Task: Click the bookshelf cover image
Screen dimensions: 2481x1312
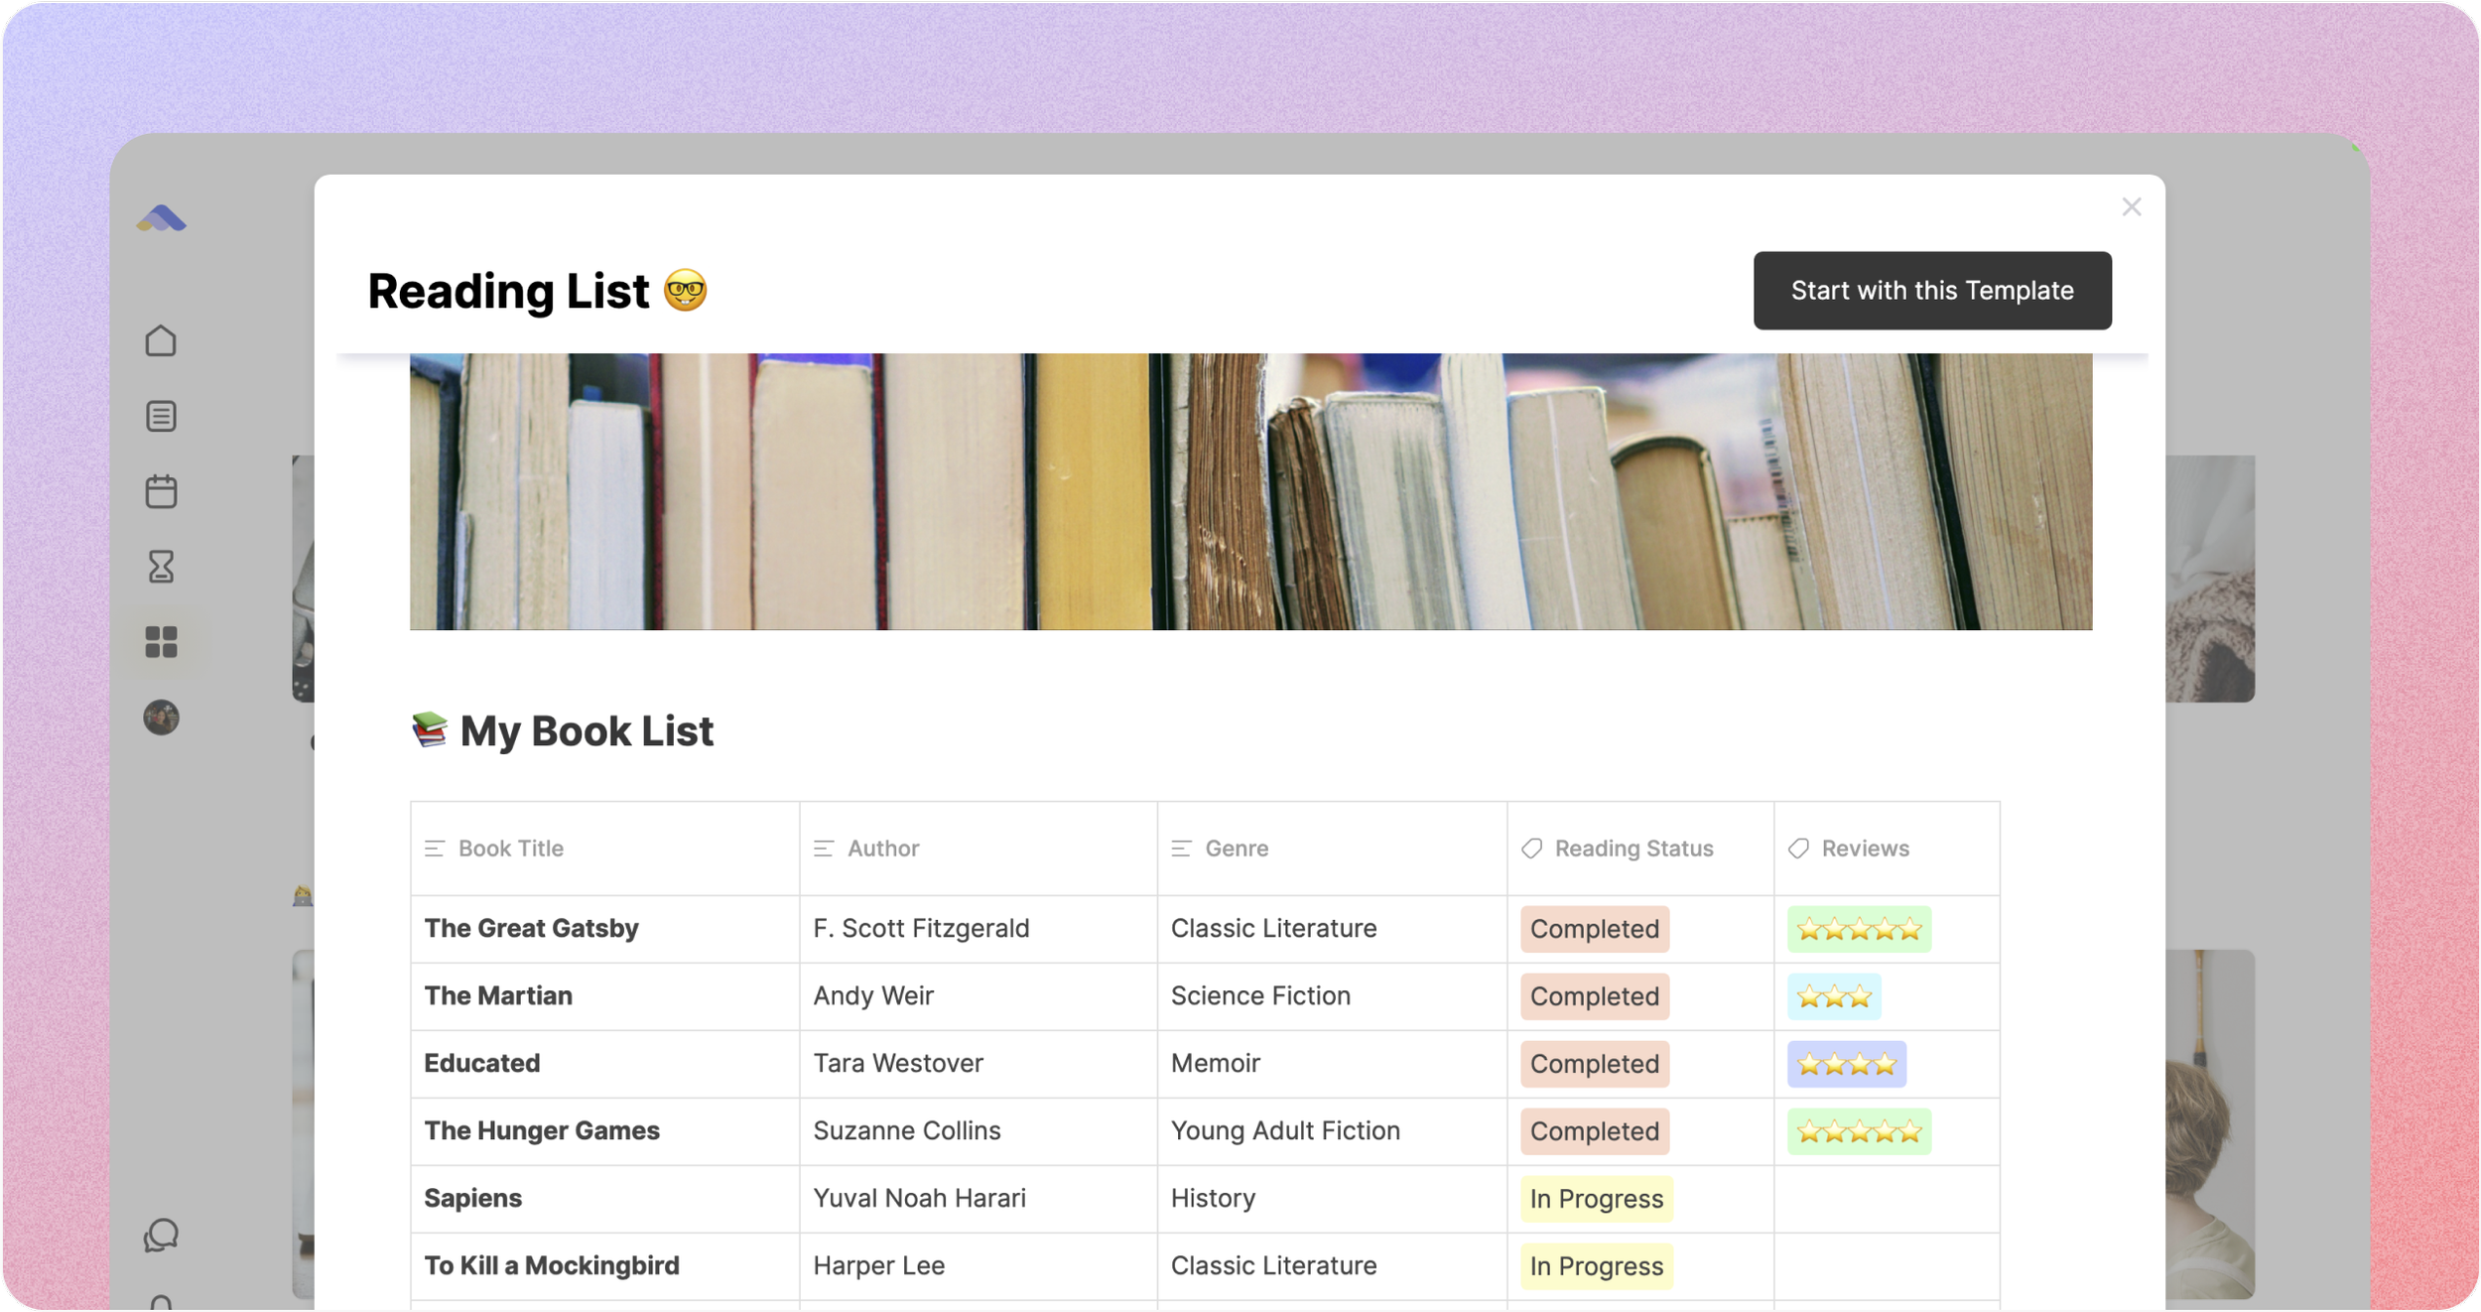Action: (x=1250, y=491)
